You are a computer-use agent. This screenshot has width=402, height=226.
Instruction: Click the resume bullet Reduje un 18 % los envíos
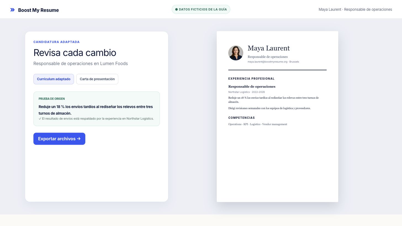click(x=273, y=100)
